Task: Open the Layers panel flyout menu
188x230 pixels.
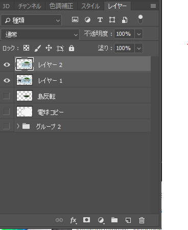Action: point(153,6)
